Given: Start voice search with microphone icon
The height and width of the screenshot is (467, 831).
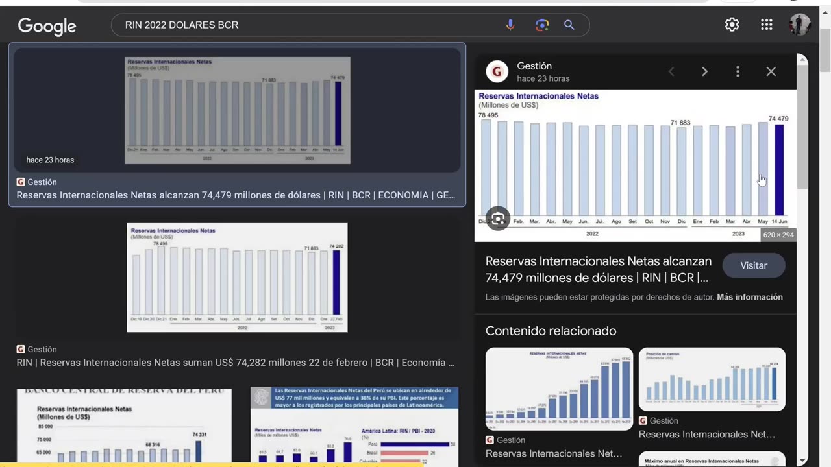Looking at the screenshot, I should click(510, 25).
